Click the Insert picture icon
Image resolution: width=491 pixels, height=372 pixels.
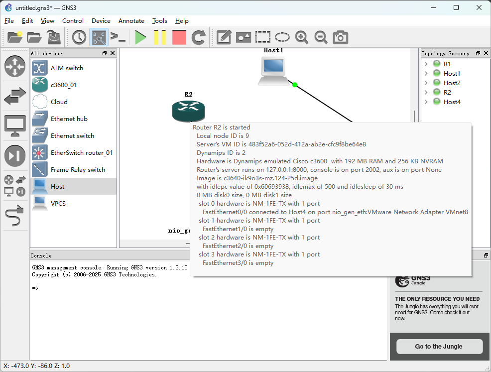pos(244,37)
